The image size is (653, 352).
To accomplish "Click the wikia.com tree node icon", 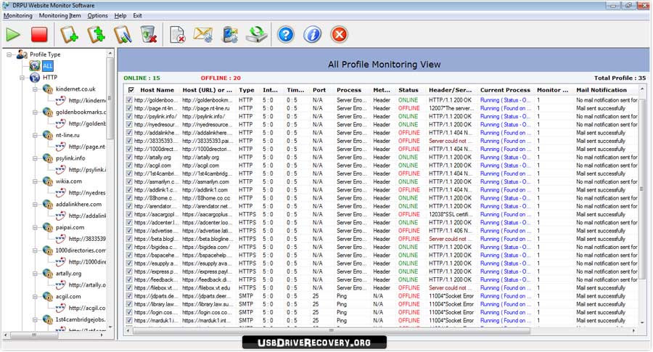I will point(48,181).
